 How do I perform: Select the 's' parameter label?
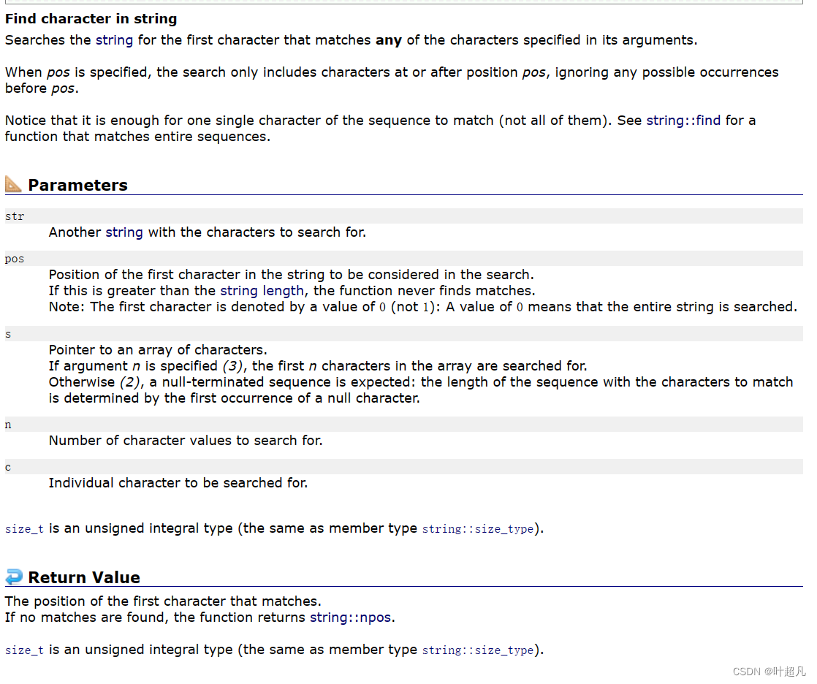pyautogui.click(x=8, y=334)
